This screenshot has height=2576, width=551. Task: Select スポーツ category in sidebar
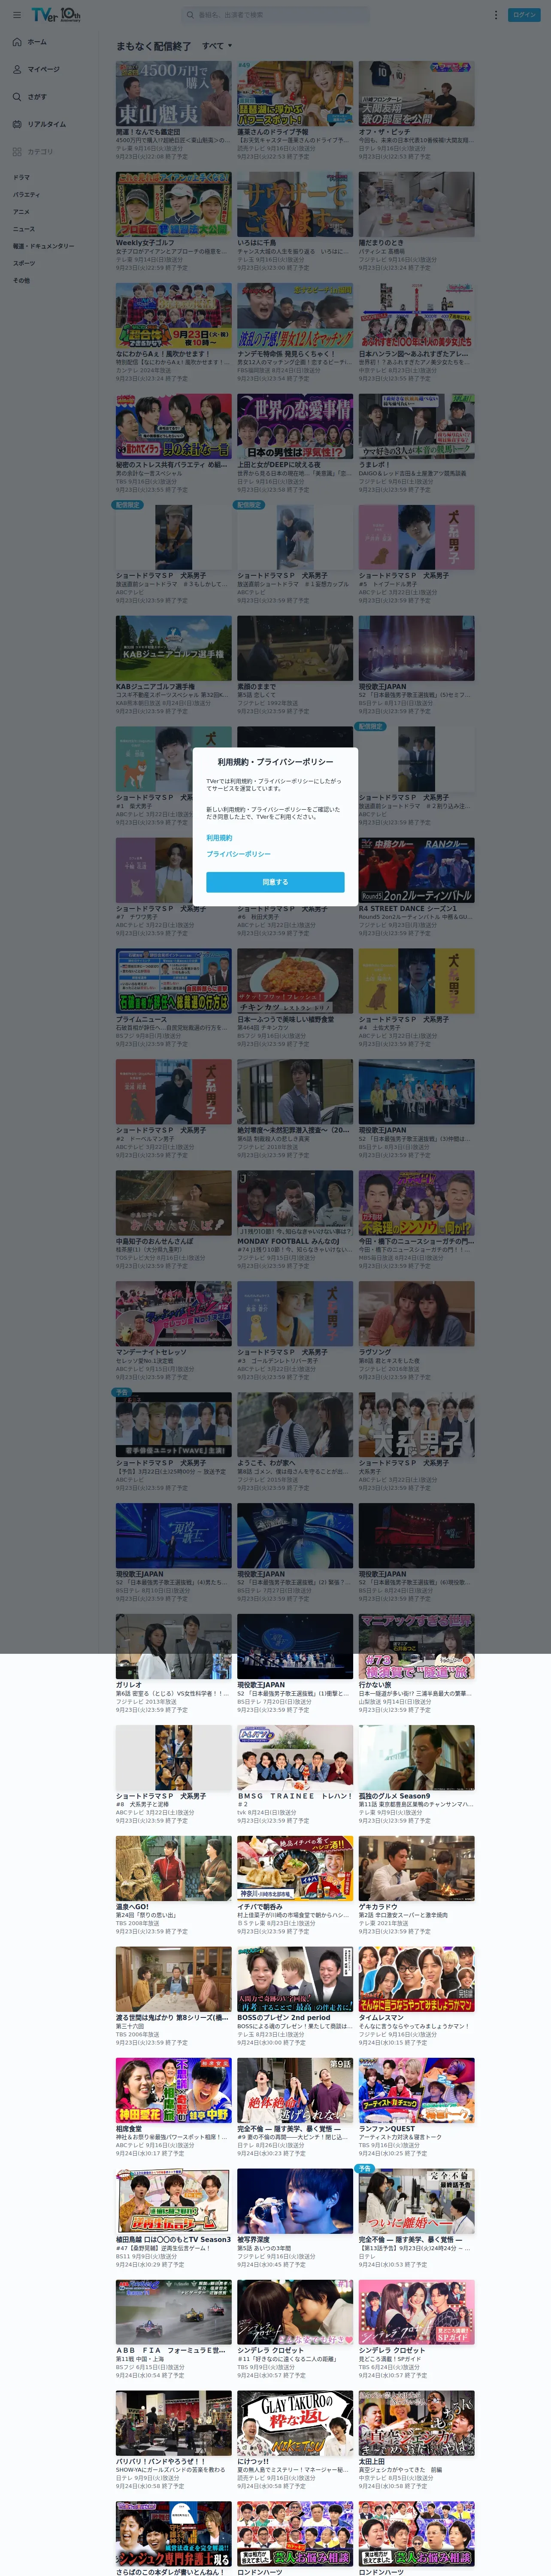(x=23, y=263)
